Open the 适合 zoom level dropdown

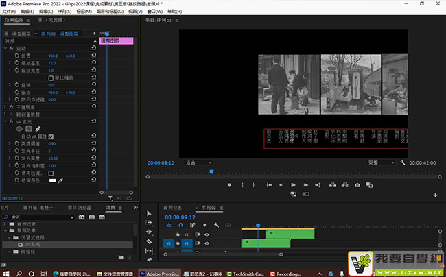pyautogui.click(x=198, y=162)
